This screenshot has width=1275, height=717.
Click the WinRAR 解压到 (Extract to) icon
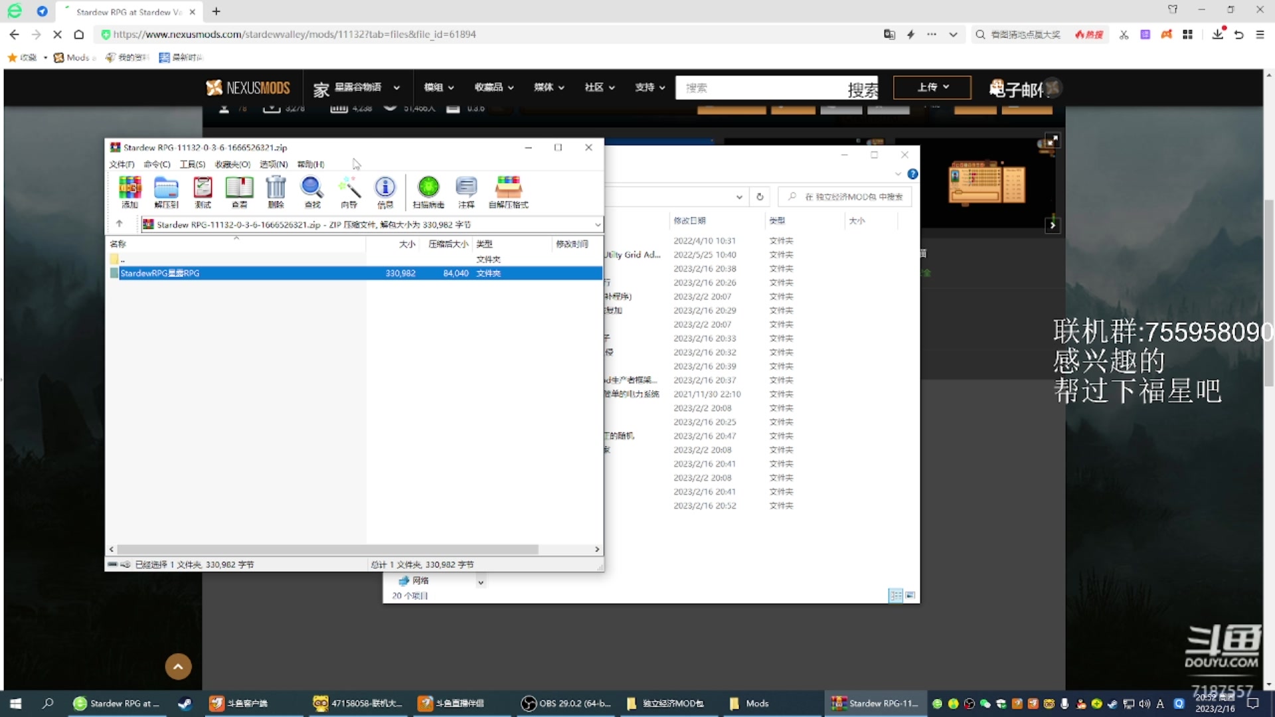[166, 192]
